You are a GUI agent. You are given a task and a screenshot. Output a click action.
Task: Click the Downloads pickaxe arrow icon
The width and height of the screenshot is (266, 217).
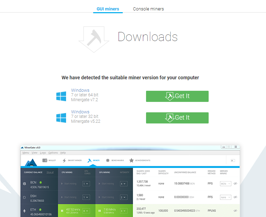tap(94, 39)
